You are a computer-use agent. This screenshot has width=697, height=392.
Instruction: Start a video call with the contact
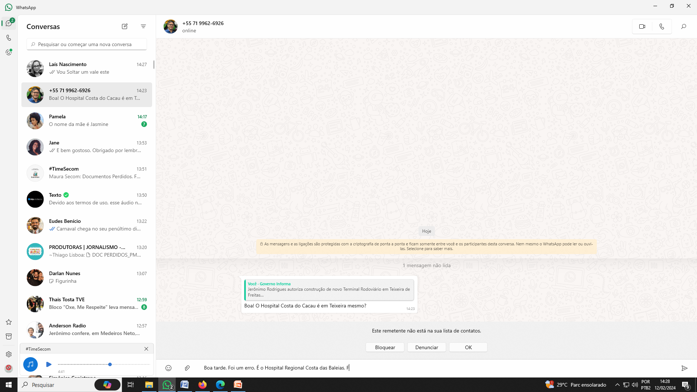tap(642, 26)
